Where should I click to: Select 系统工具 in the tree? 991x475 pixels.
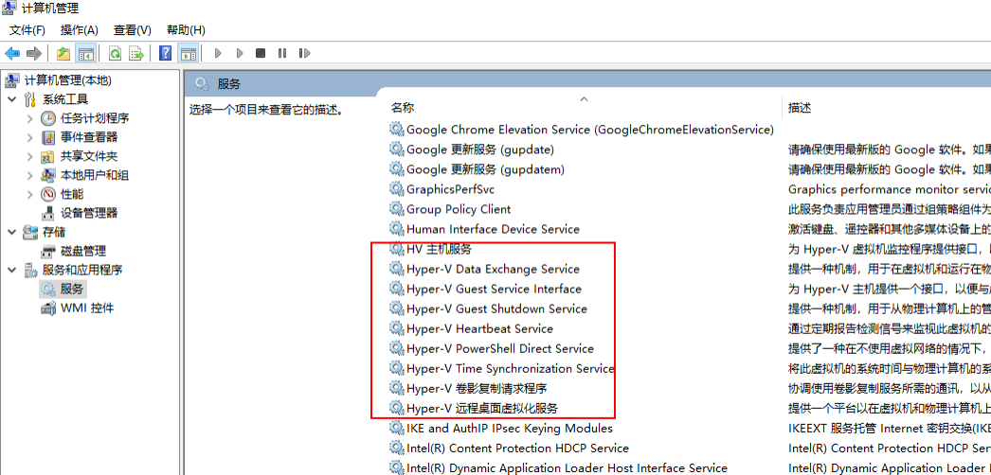click(65, 99)
